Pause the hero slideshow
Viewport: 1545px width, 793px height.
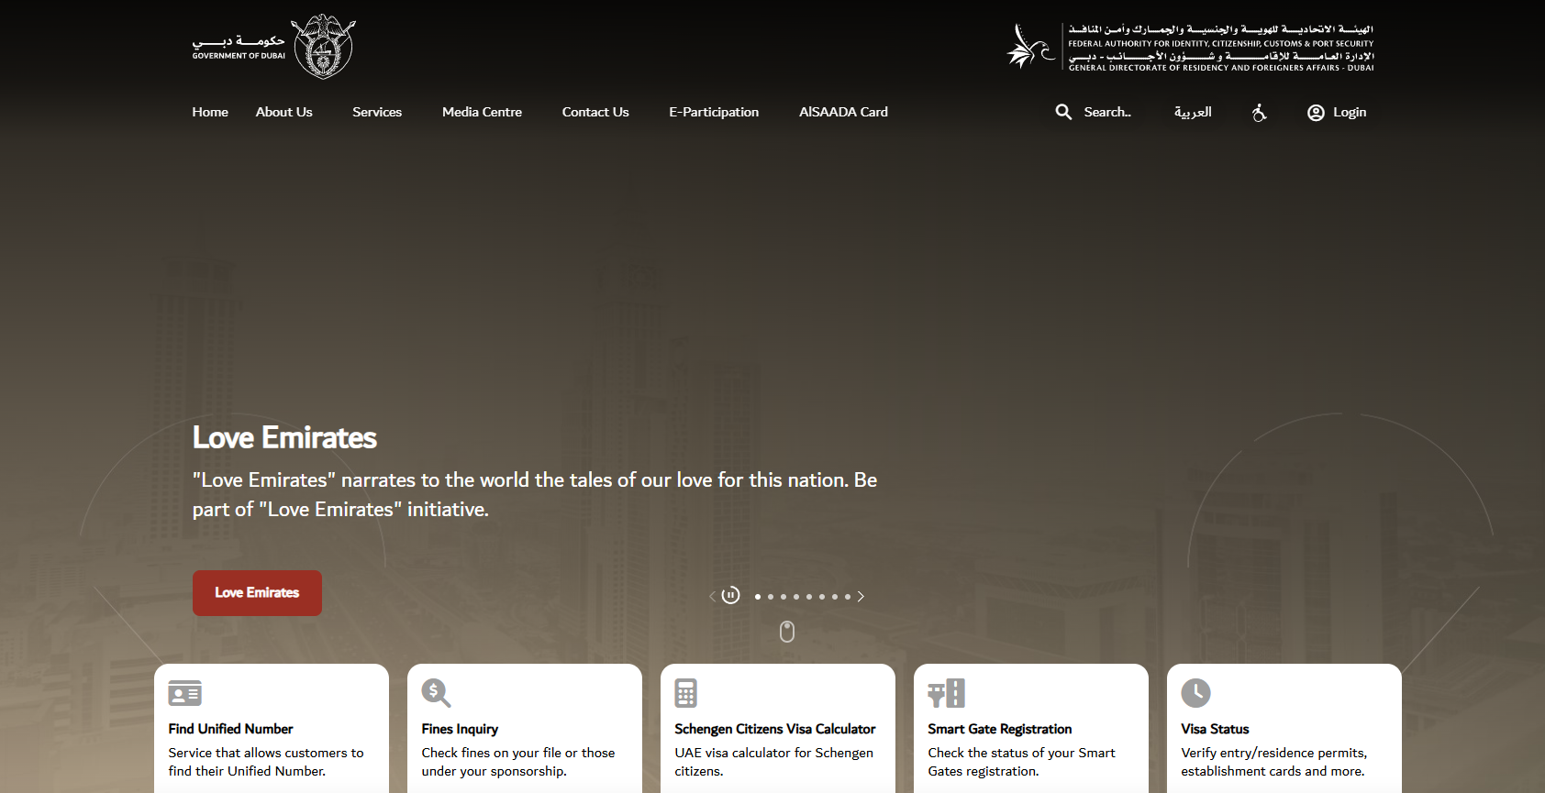pyautogui.click(x=730, y=596)
